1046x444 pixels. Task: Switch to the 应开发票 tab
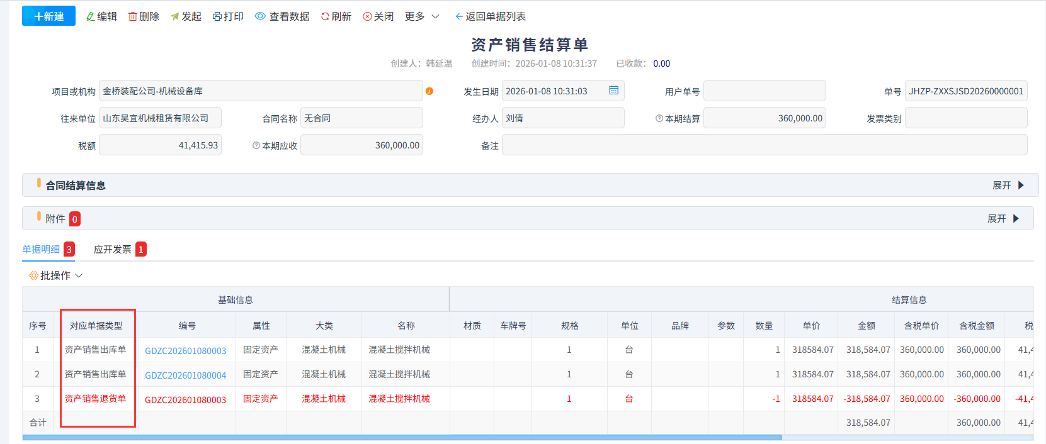[113, 250]
